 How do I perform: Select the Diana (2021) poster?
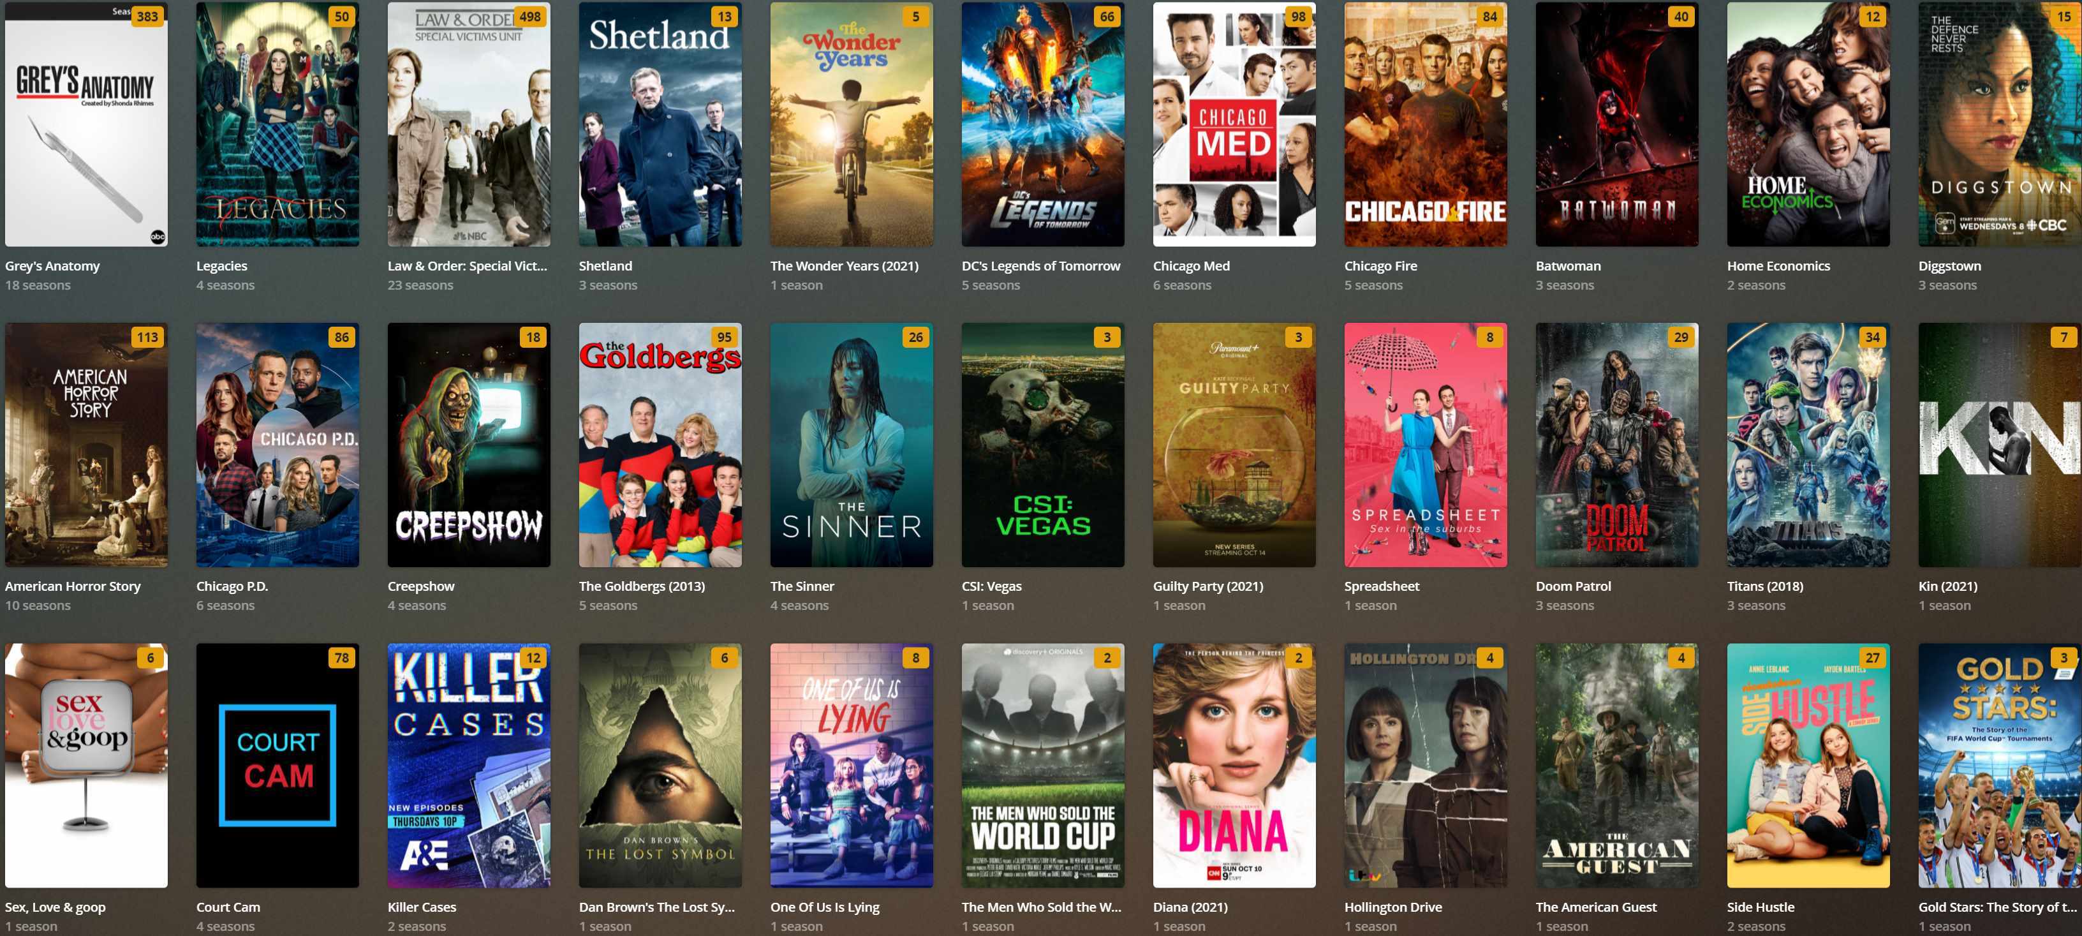[x=1234, y=766]
